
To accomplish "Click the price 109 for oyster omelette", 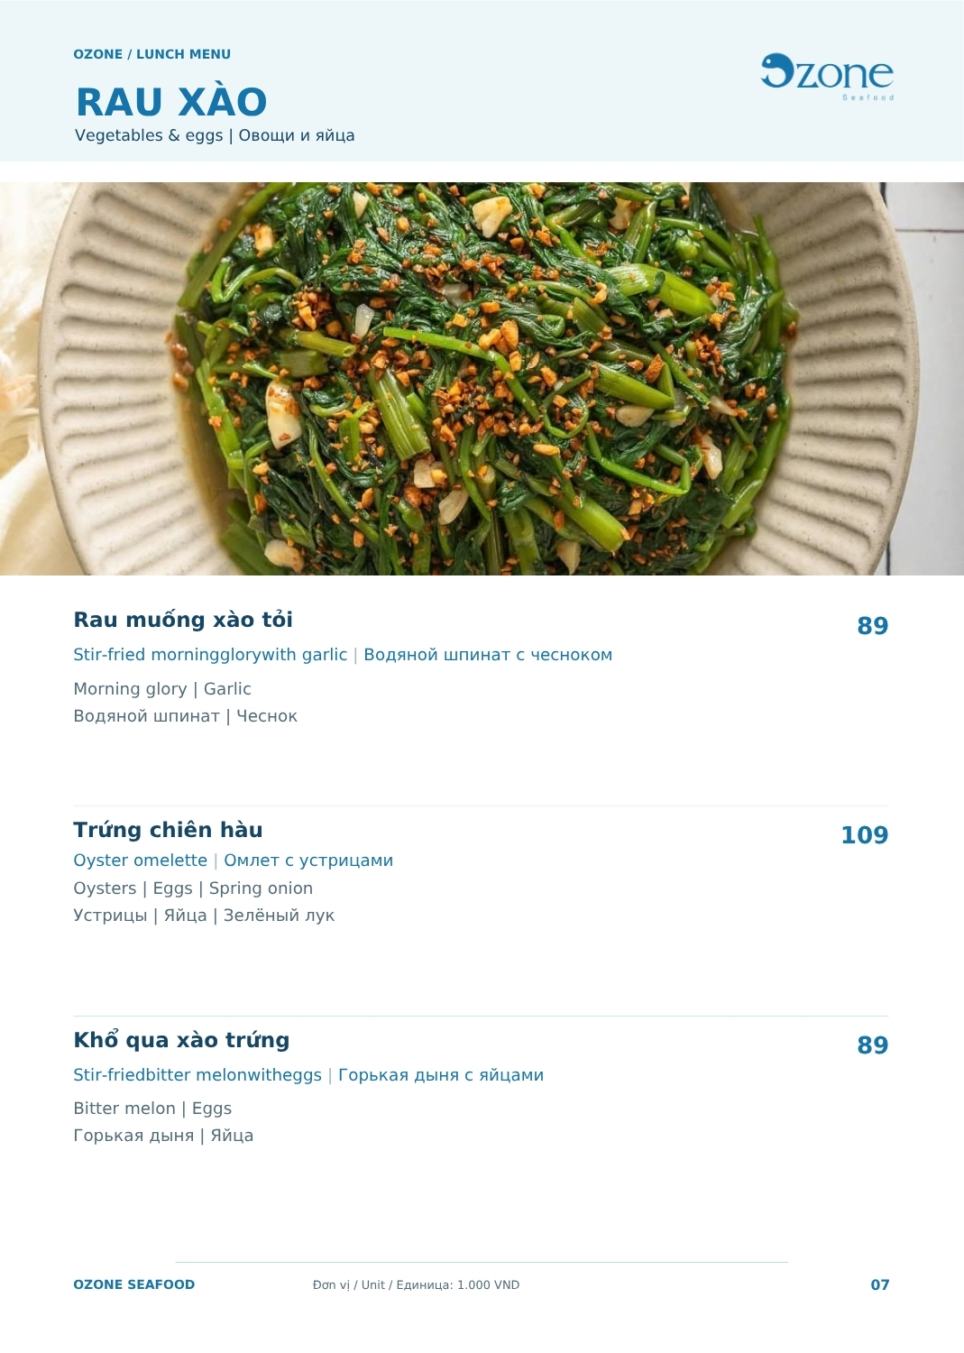I will 864,835.
